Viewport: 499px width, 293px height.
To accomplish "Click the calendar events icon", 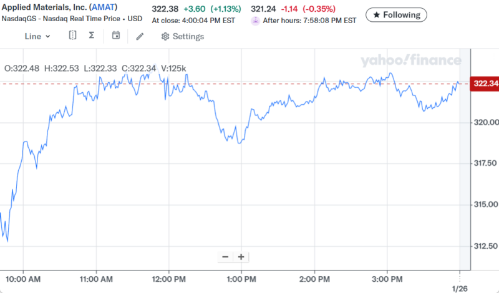I will click(x=115, y=36).
